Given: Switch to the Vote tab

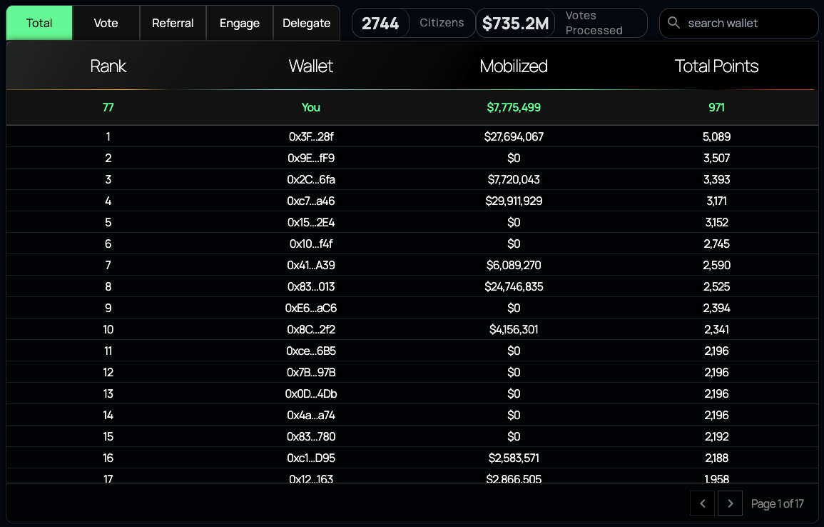Looking at the screenshot, I should pyautogui.click(x=106, y=23).
